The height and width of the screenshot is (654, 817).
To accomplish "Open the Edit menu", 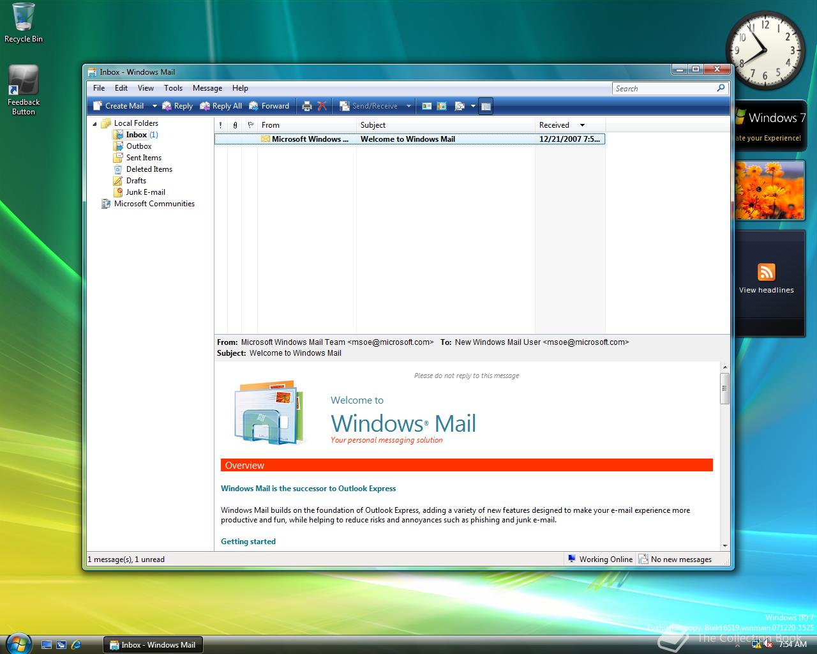I will point(121,88).
